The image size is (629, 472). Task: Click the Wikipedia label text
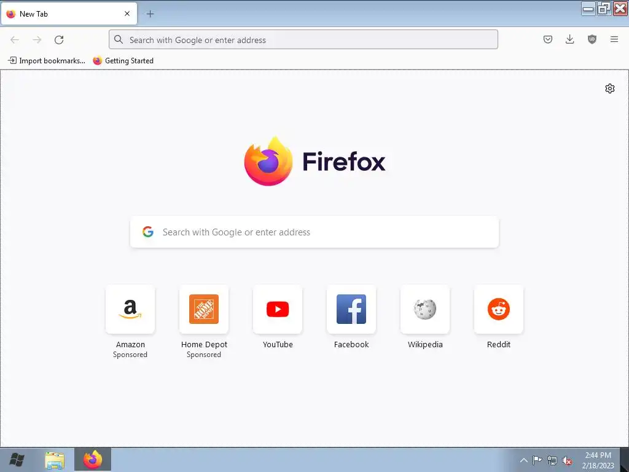(x=425, y=344)
